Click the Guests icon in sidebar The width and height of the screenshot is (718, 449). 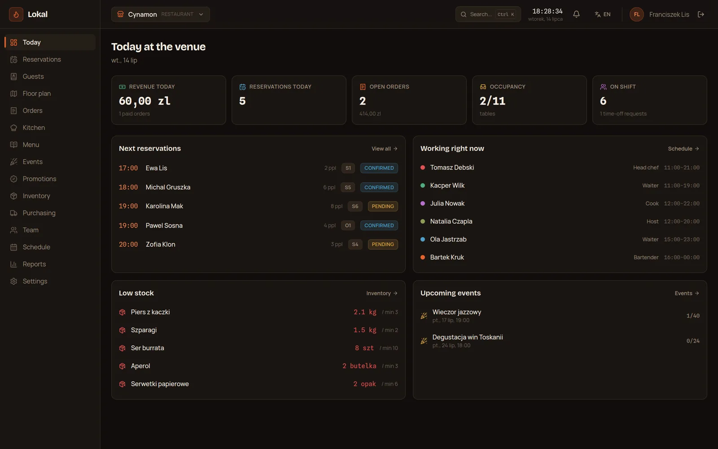point(14,77)
